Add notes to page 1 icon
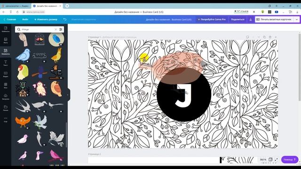 247,37
